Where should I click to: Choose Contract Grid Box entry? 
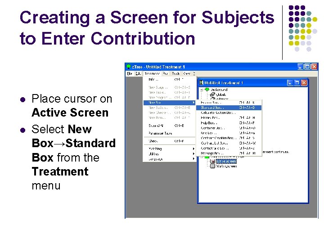tap(229, 148)
